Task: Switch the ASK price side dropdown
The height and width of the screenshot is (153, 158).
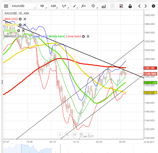Action: tap(53, 6)
